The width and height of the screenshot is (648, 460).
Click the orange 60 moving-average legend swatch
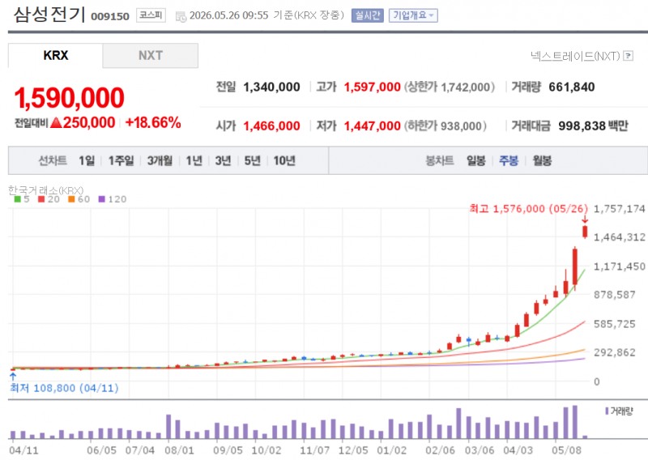[x=71, y=199]
